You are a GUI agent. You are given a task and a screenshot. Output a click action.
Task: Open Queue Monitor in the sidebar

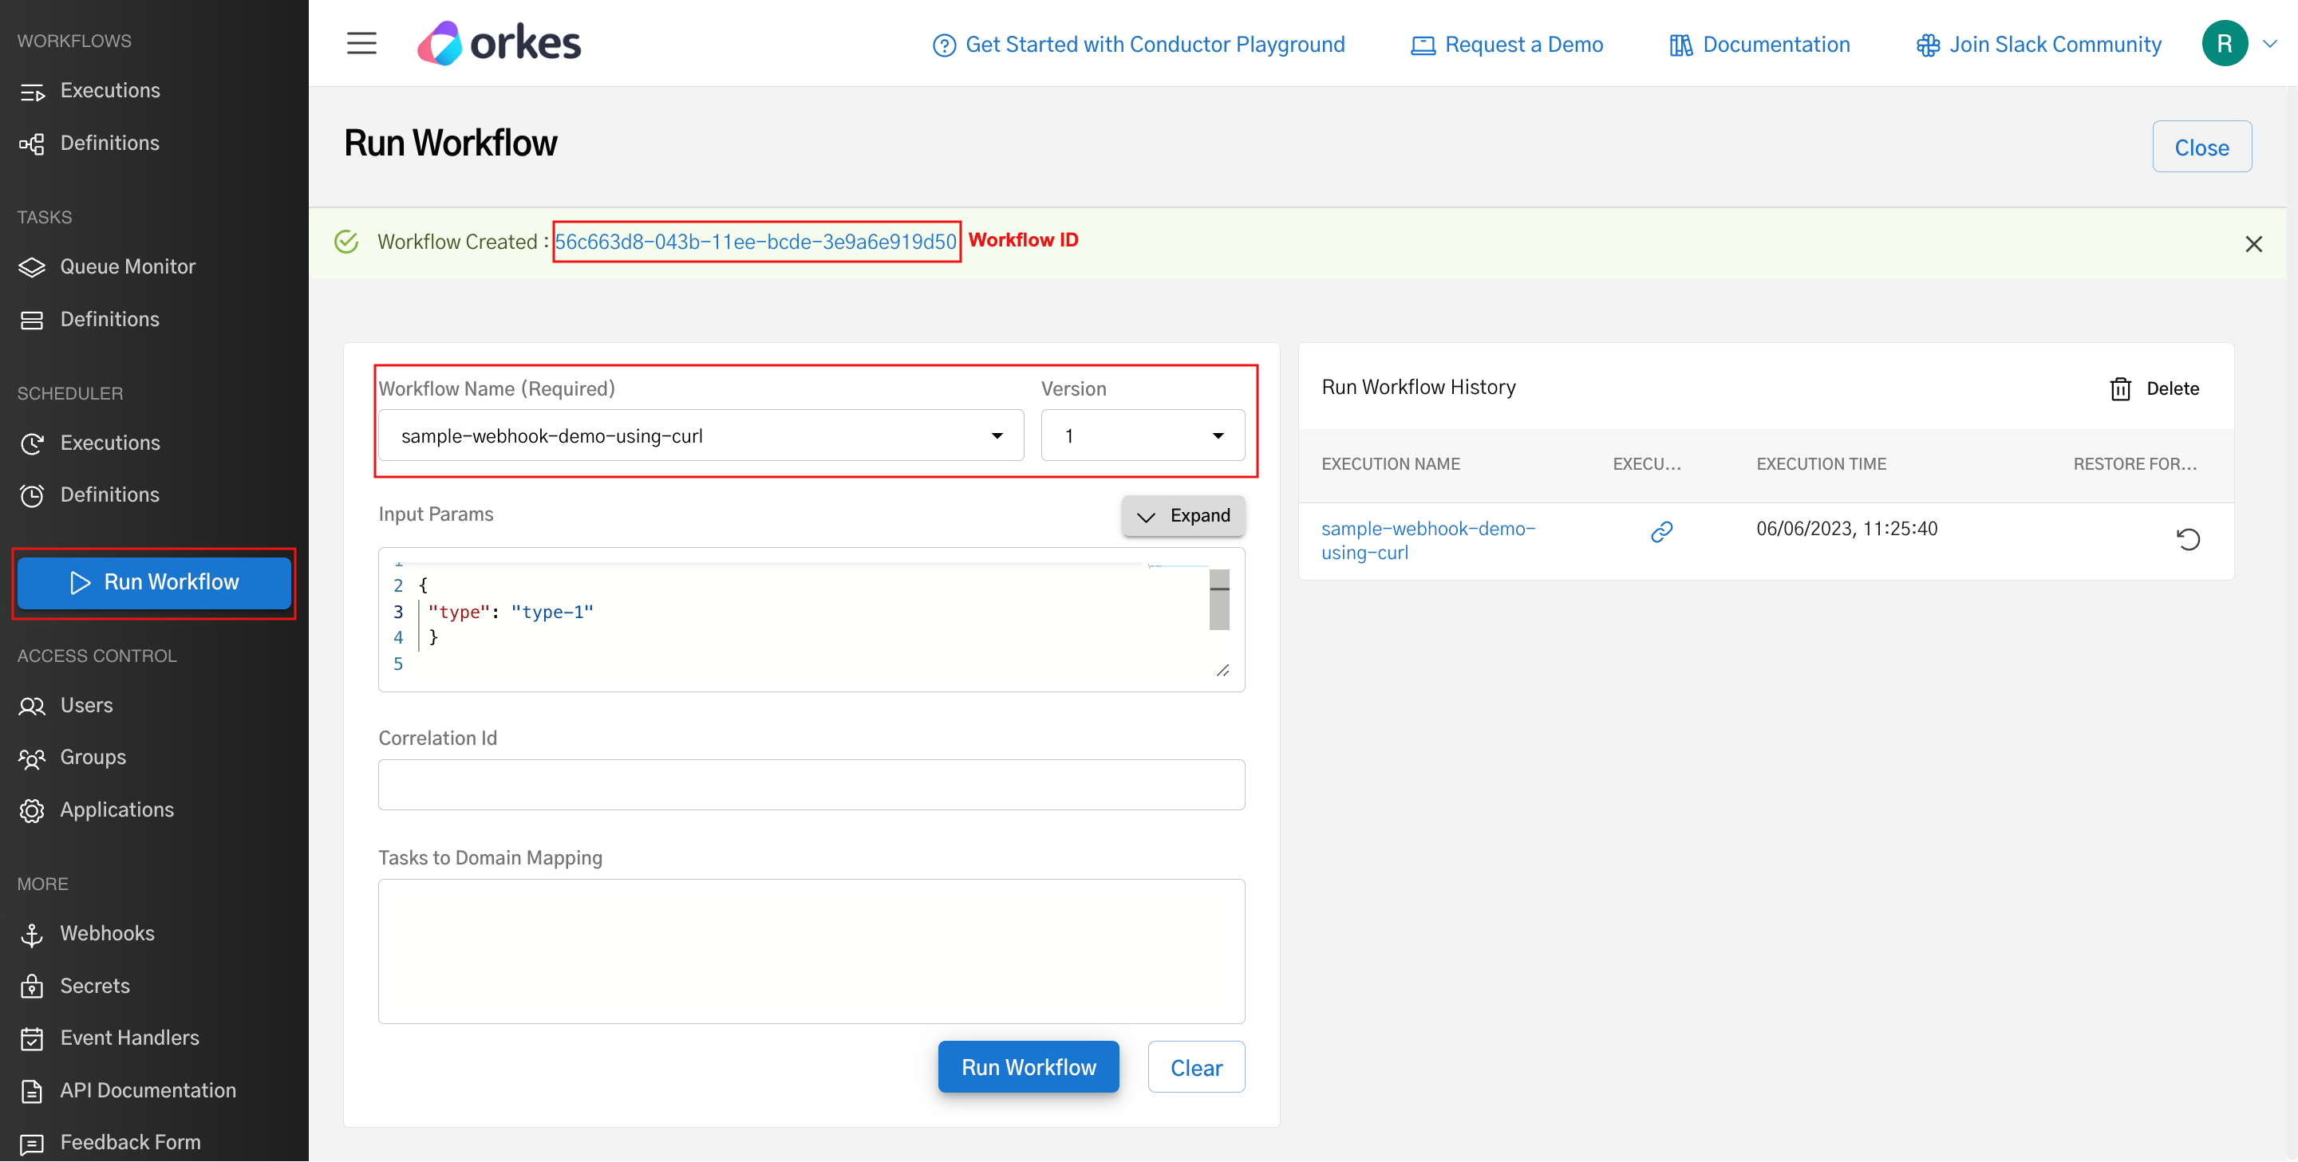pyautogui.click(x=128, y=266)
